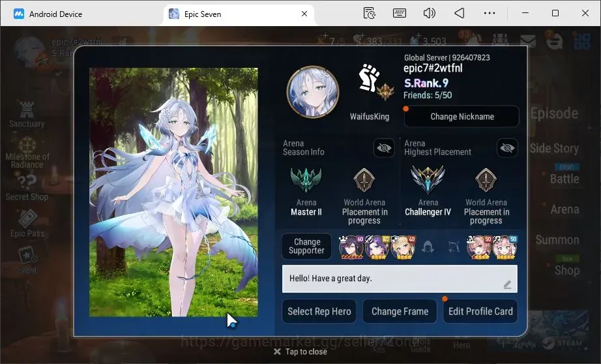Click the pencil icon in greeting message
601x364 pixels.
click(x=507, y=284)
